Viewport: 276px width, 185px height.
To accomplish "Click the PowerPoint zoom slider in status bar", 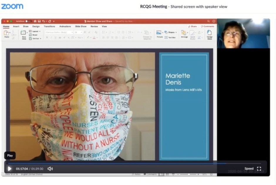I will (x=188, y=174).
